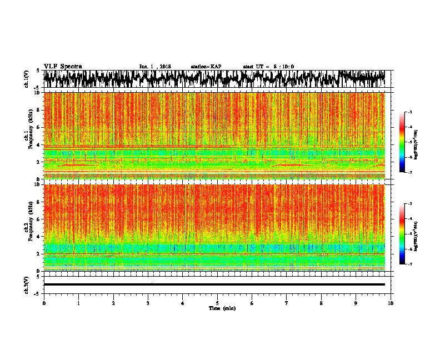Click the "-5" lower tick of ch.3(V) axis

click(x=37, y=294)
